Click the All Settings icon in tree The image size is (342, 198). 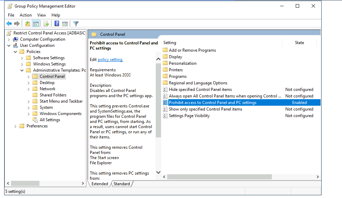pos(35,120)
